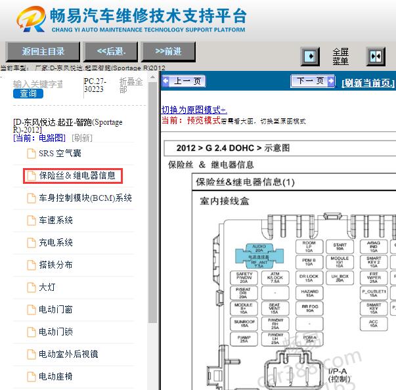
Task: Click the [当前：电路图] link
Action: coord(39,138)
